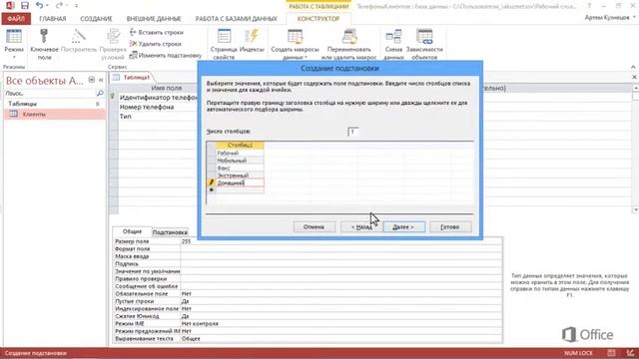Open Создать макросы данных dropdown
The width and height of the screenshot is (639, 359).
[x=295, y=44]
